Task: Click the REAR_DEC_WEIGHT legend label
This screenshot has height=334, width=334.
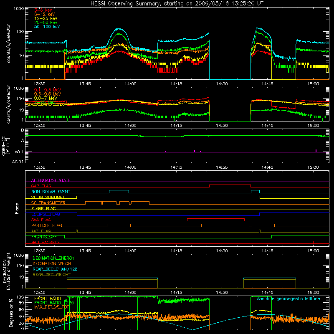Action: (51, 275)
